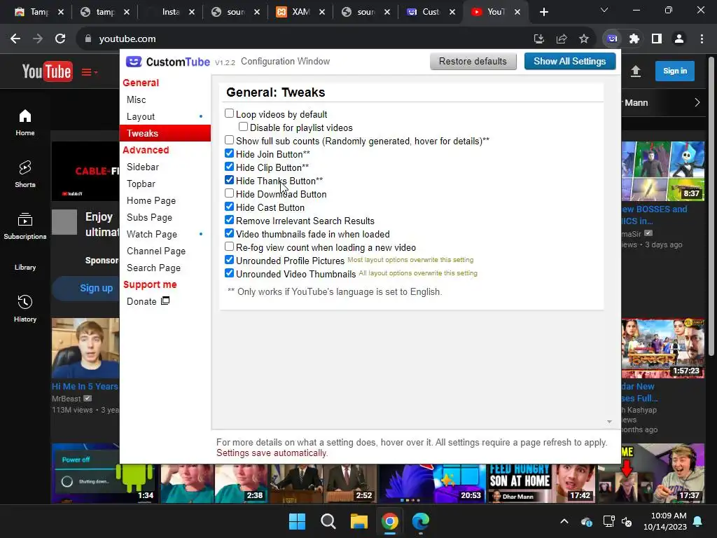Check Hide Download Button

229,193
